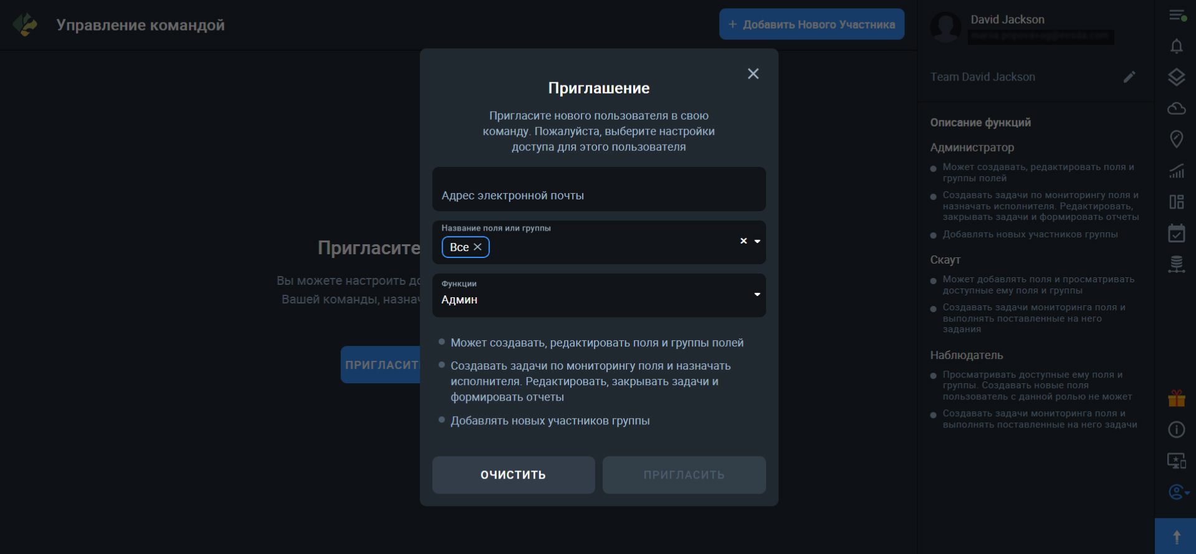The height and width of the screenshot is (554, 1196).
Task: Click the gift box icon
Action: pos(1176,398)
